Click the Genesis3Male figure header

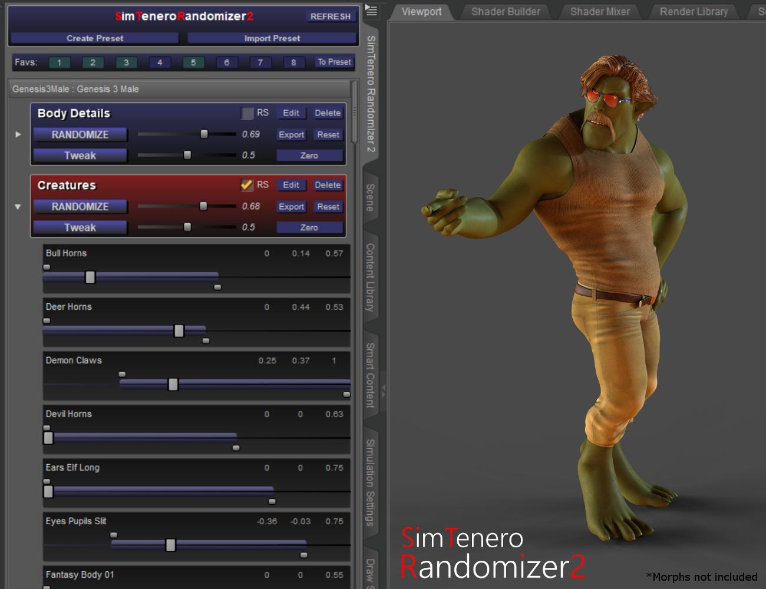(180, 89)
